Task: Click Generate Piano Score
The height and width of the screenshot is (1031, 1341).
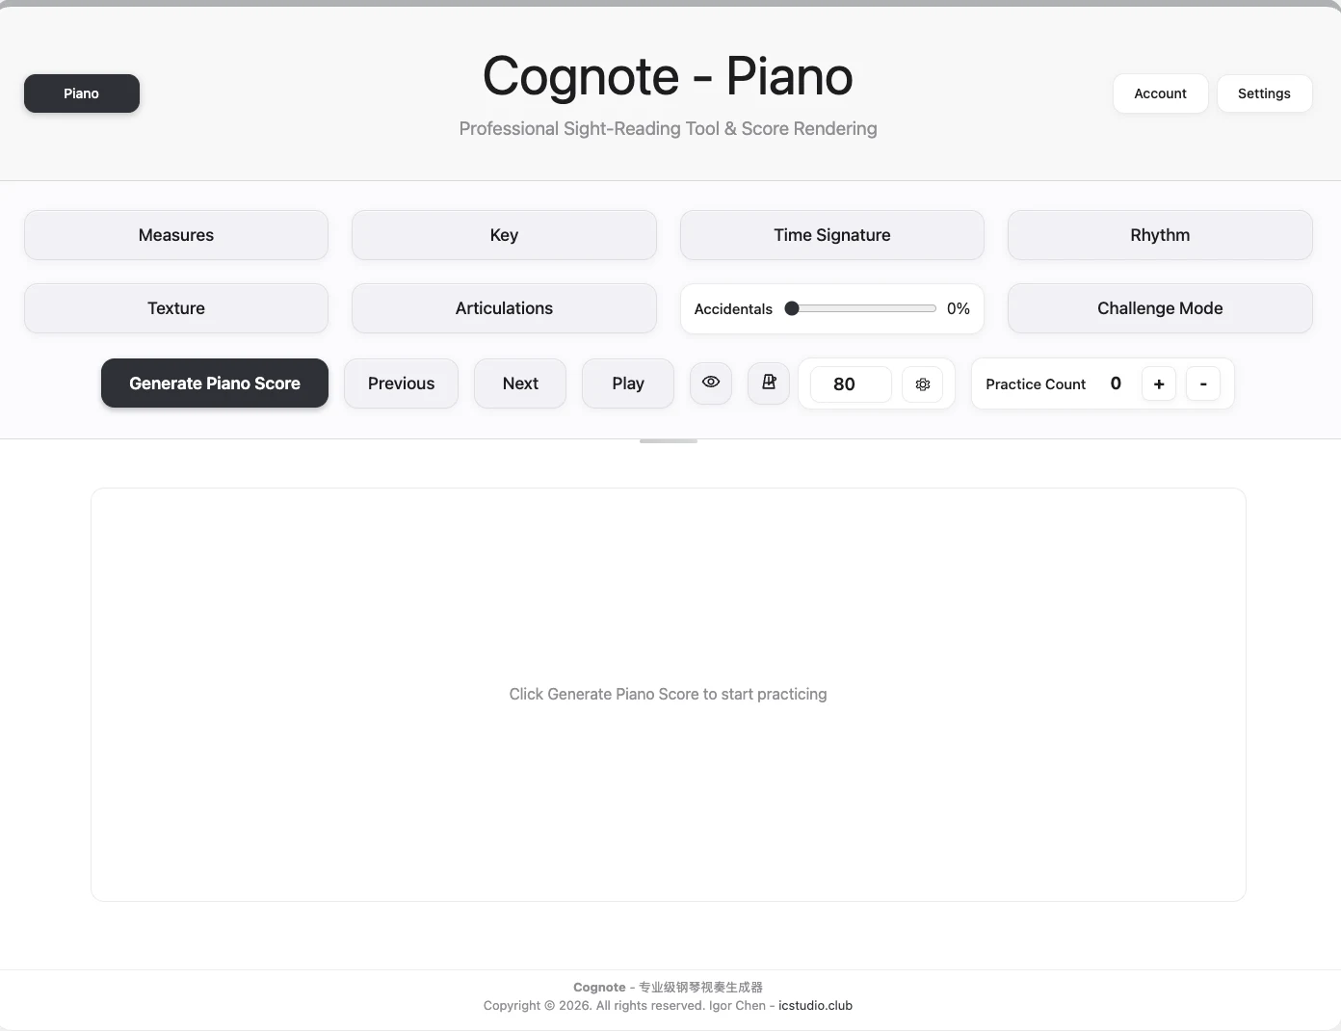Action: click(x=215, y=383)
